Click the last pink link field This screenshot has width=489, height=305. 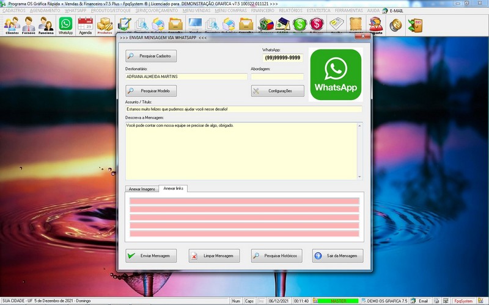click(244, 234)
